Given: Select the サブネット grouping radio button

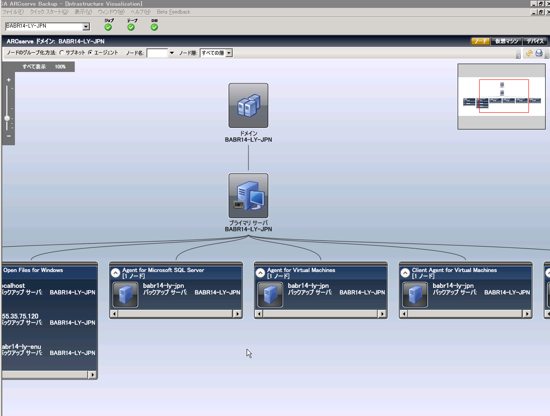Looking at the screenshot, I should (62, 53).
